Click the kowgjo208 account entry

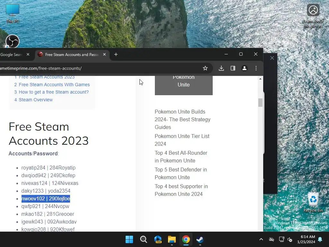(48, 229)
